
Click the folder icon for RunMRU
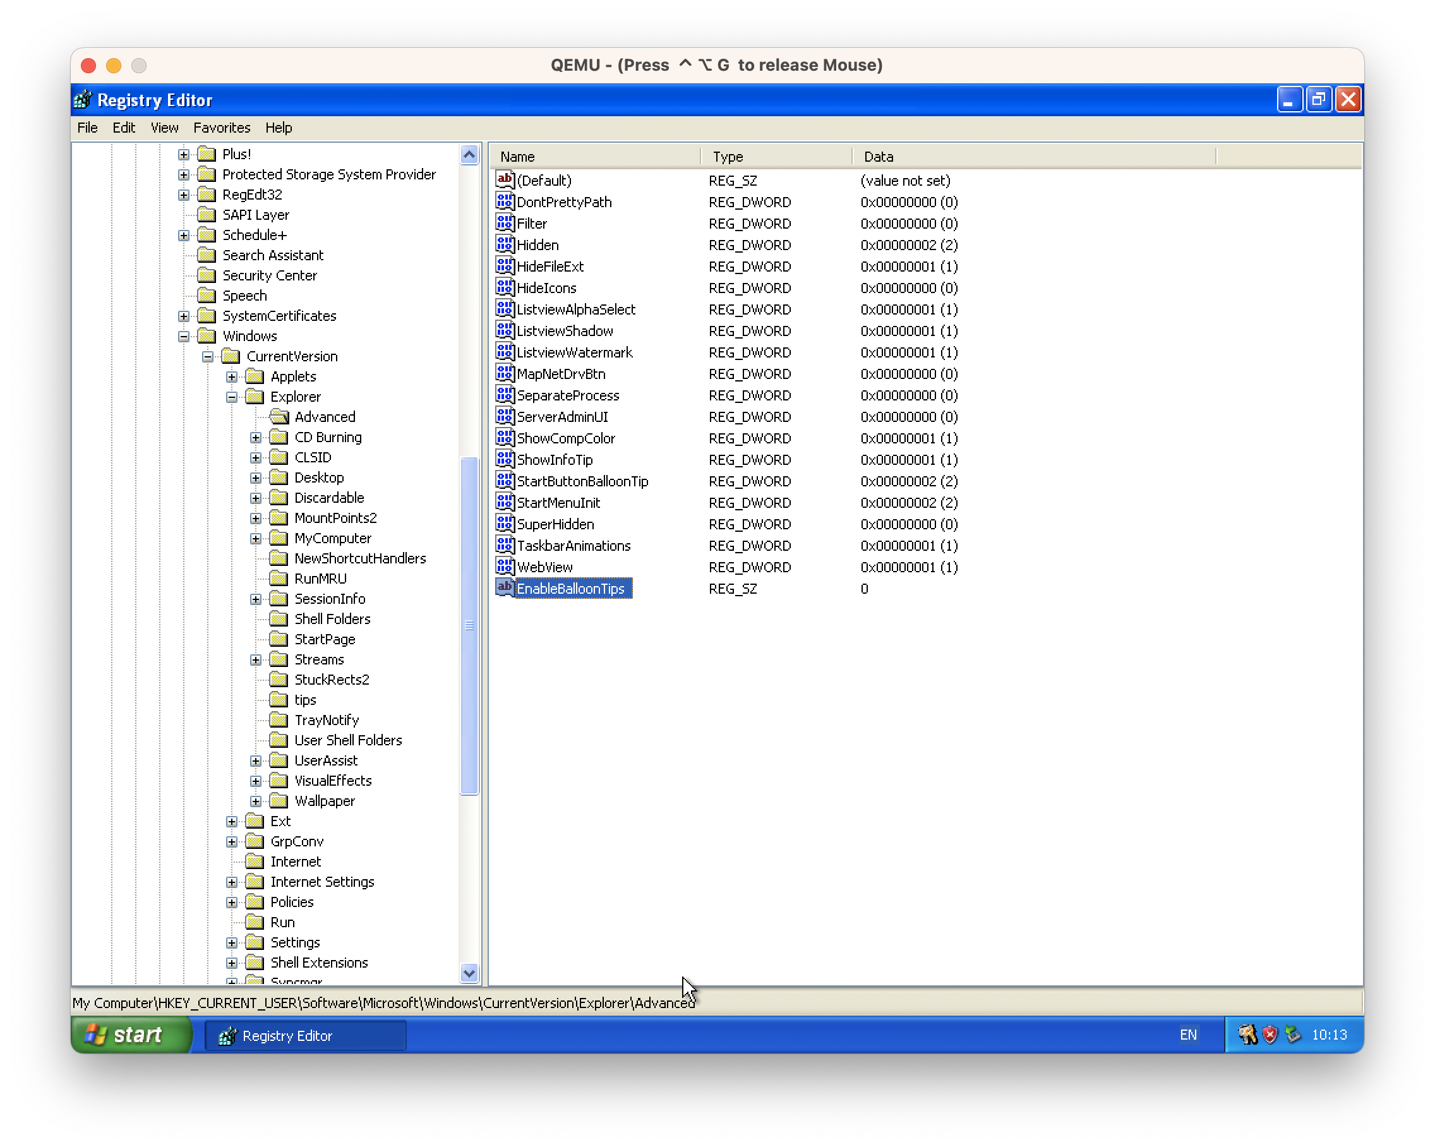pyautogui.click(x=278, y=578)
